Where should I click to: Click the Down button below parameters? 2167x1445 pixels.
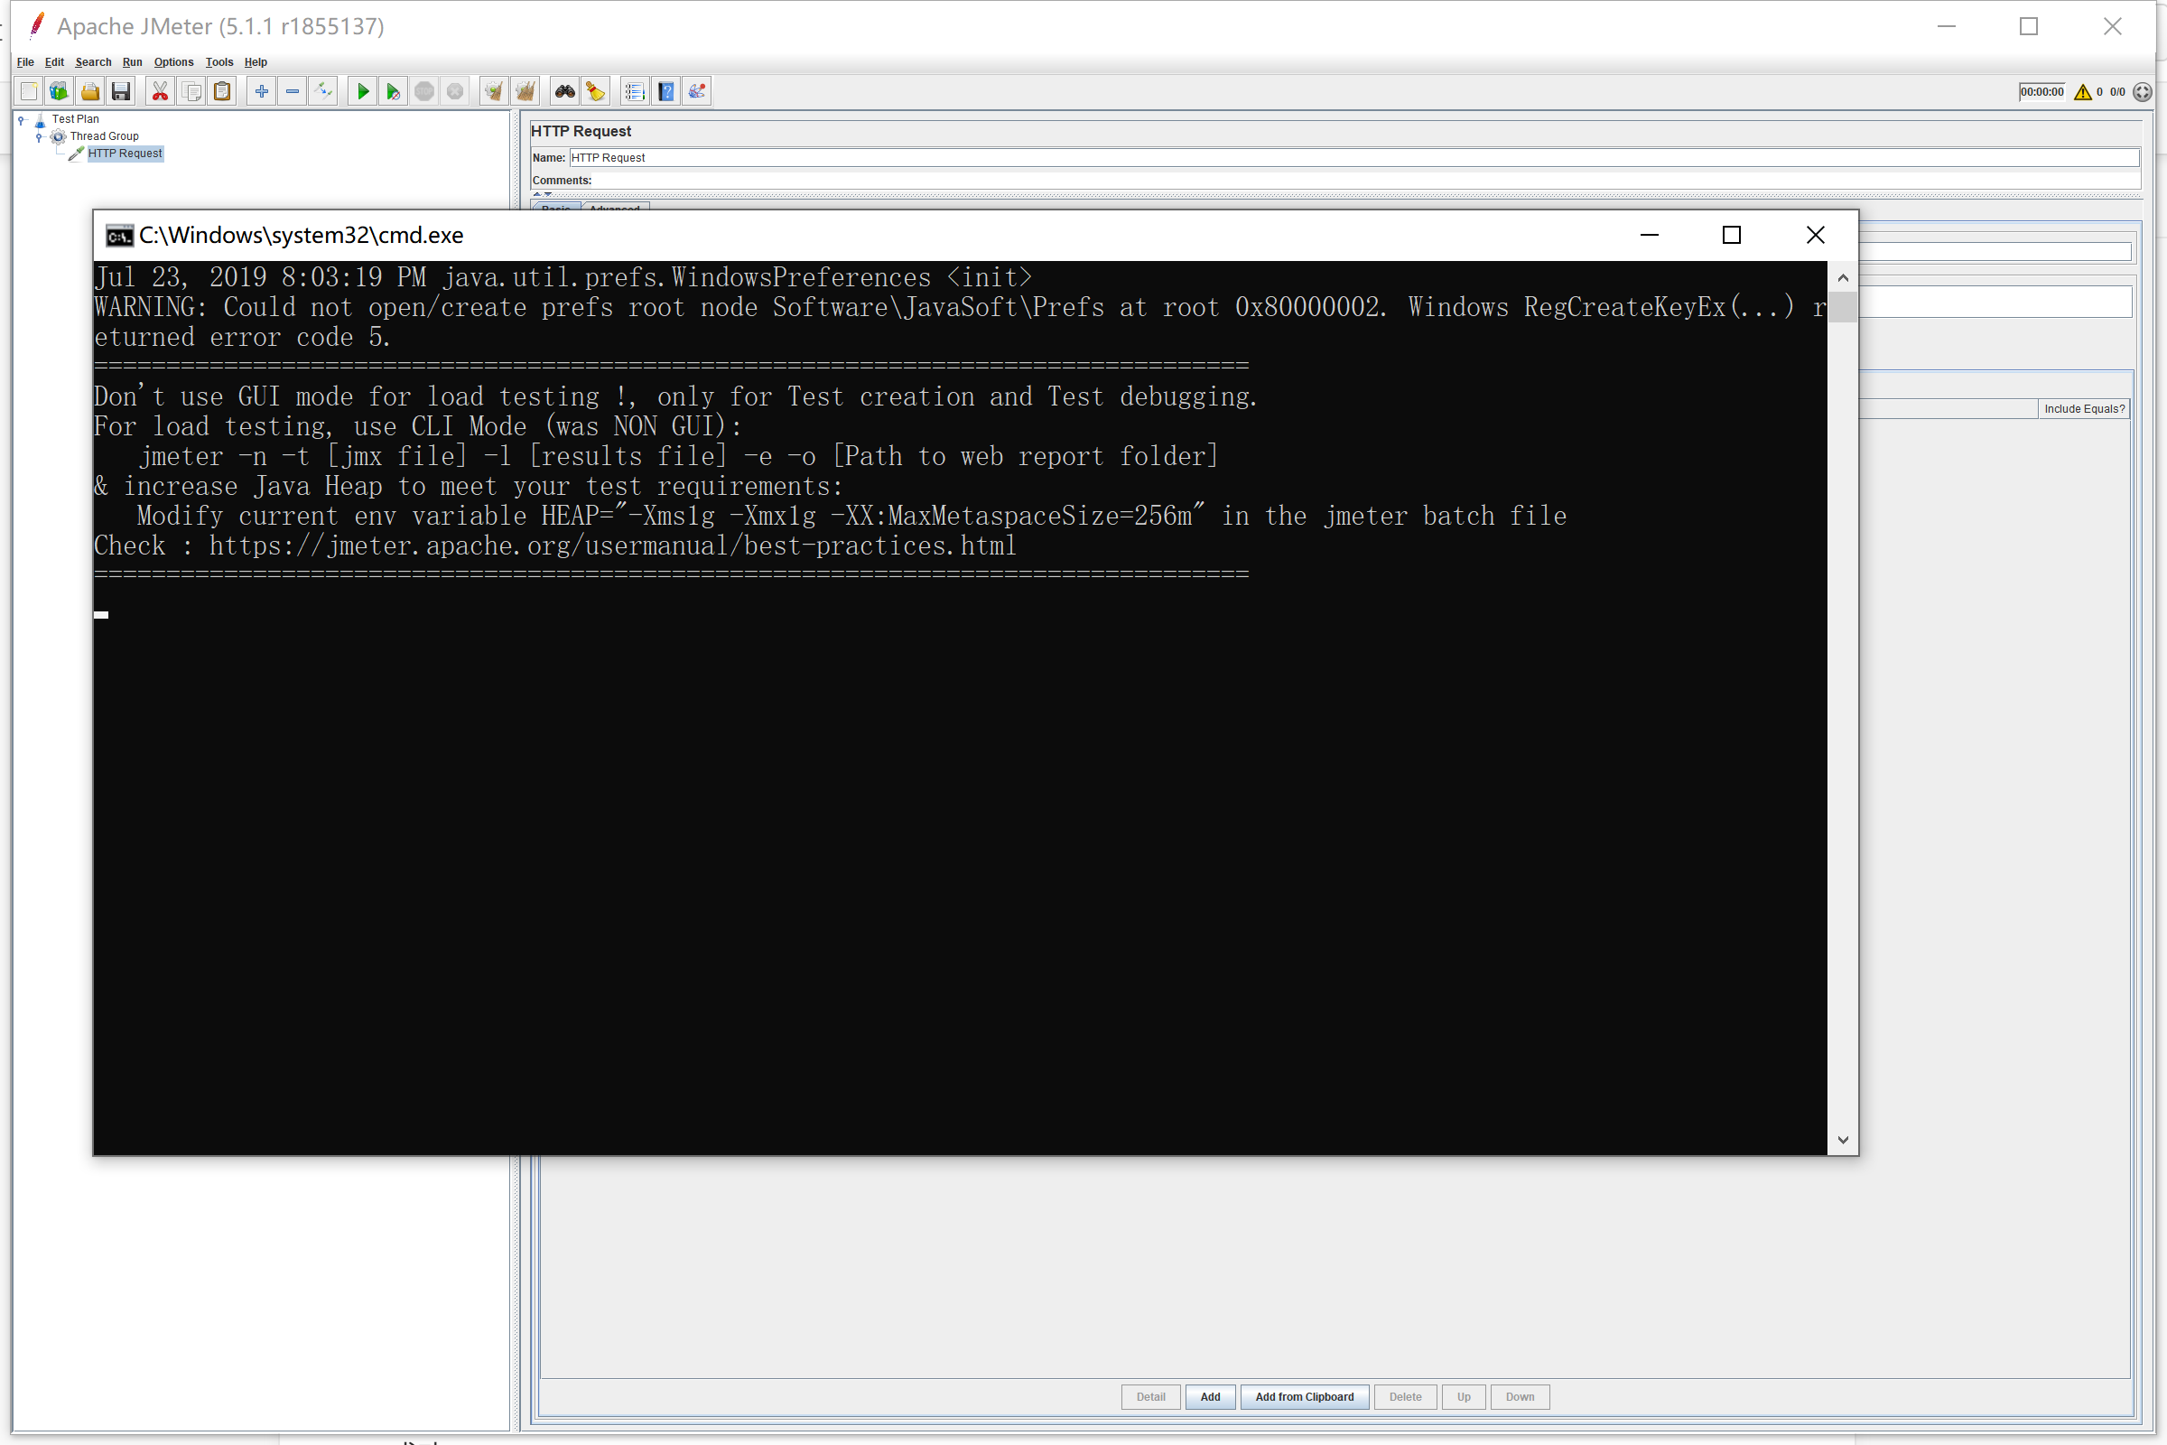click(x=1521, y=1397)
